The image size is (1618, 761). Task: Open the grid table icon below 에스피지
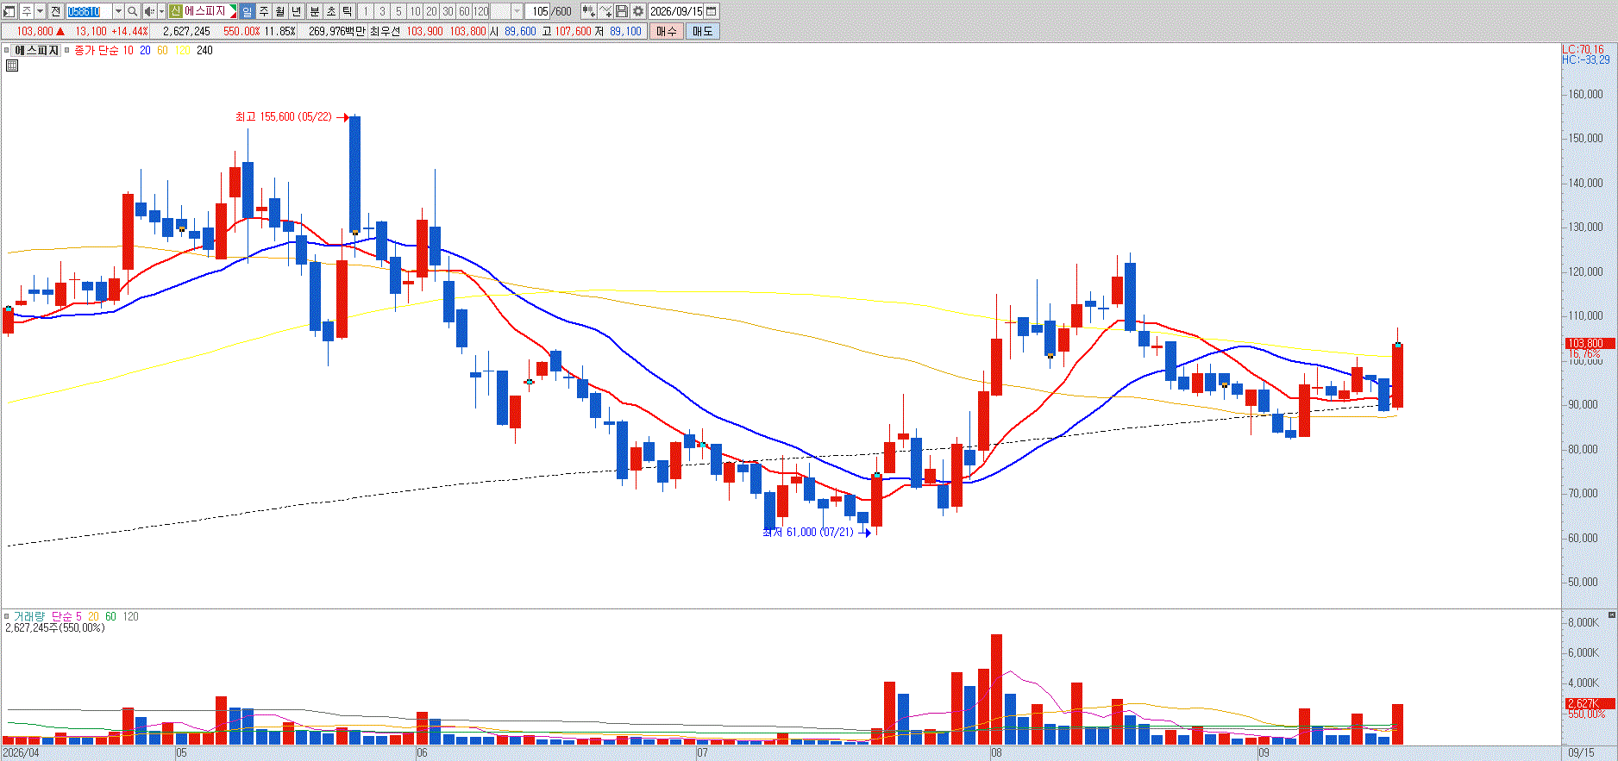pos(12,65)
